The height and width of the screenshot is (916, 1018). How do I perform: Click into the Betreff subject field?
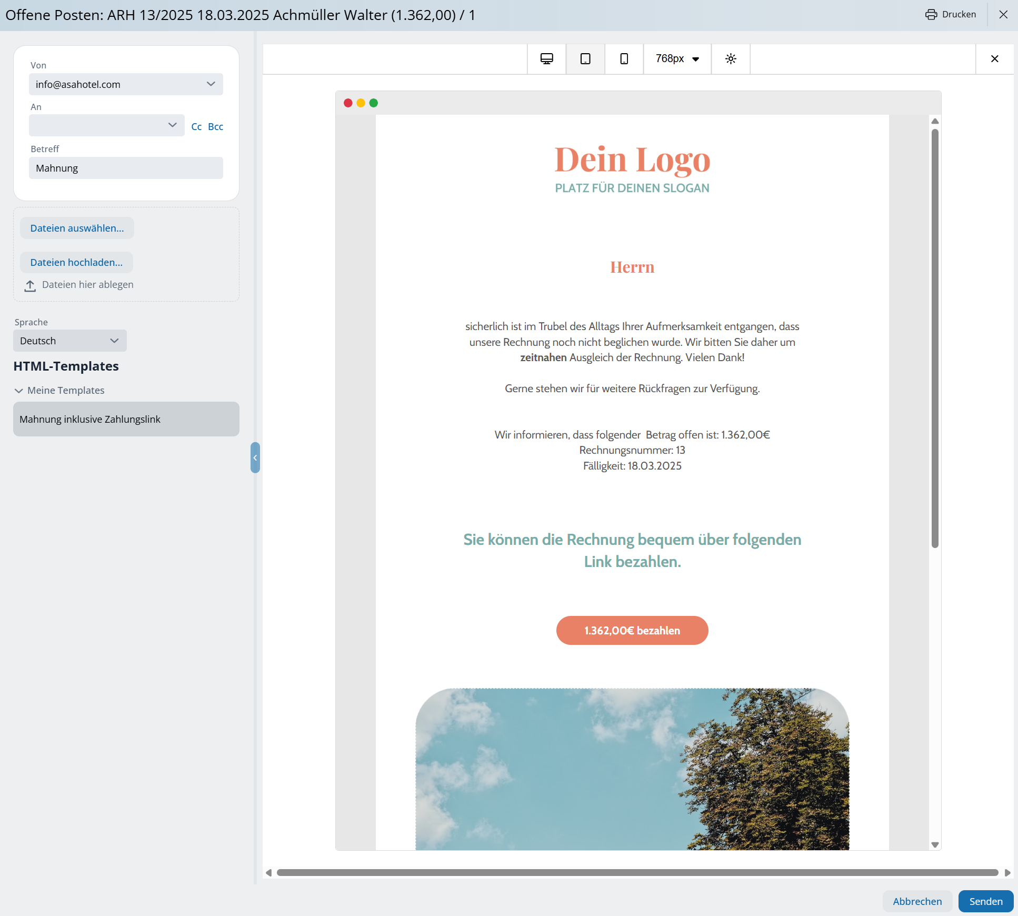[126, 168]
